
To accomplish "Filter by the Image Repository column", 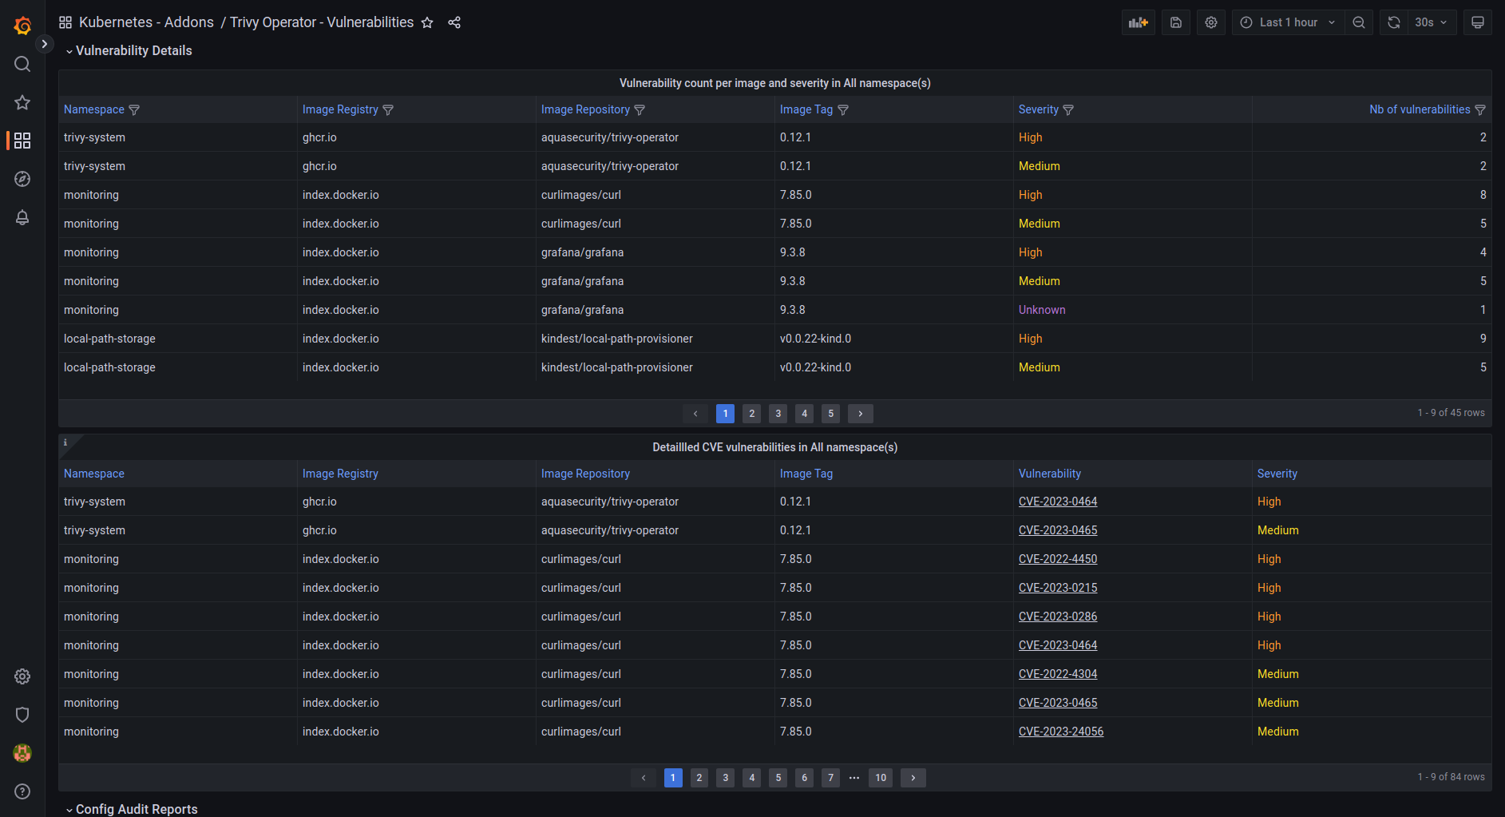I will click(x=640, y=110).
